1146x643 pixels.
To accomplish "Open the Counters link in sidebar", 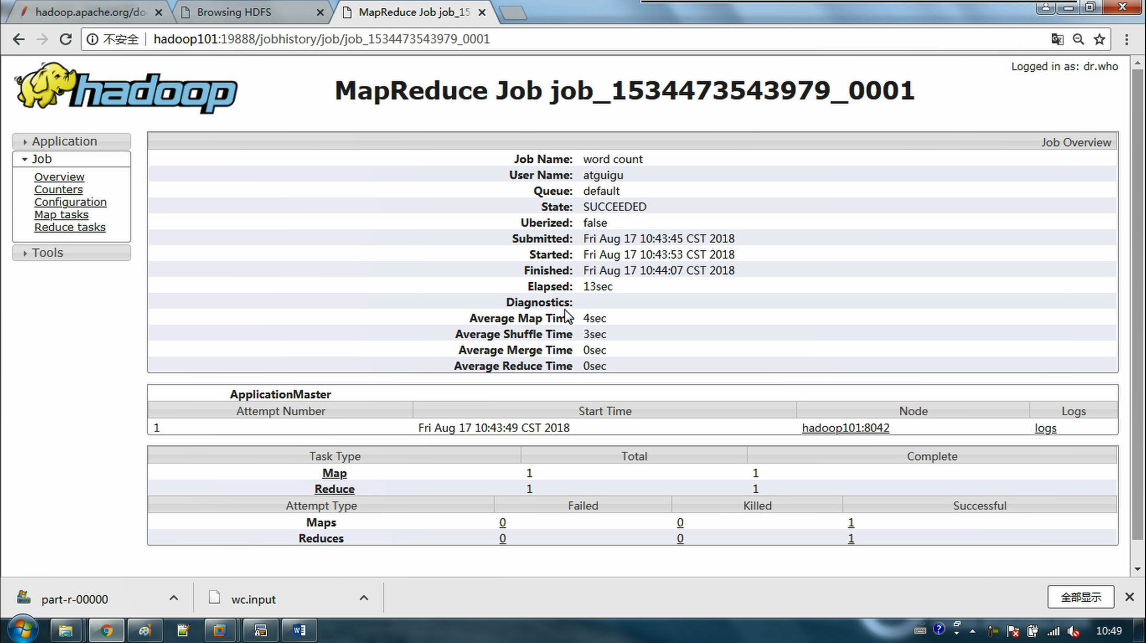I will tap(58, 190).
